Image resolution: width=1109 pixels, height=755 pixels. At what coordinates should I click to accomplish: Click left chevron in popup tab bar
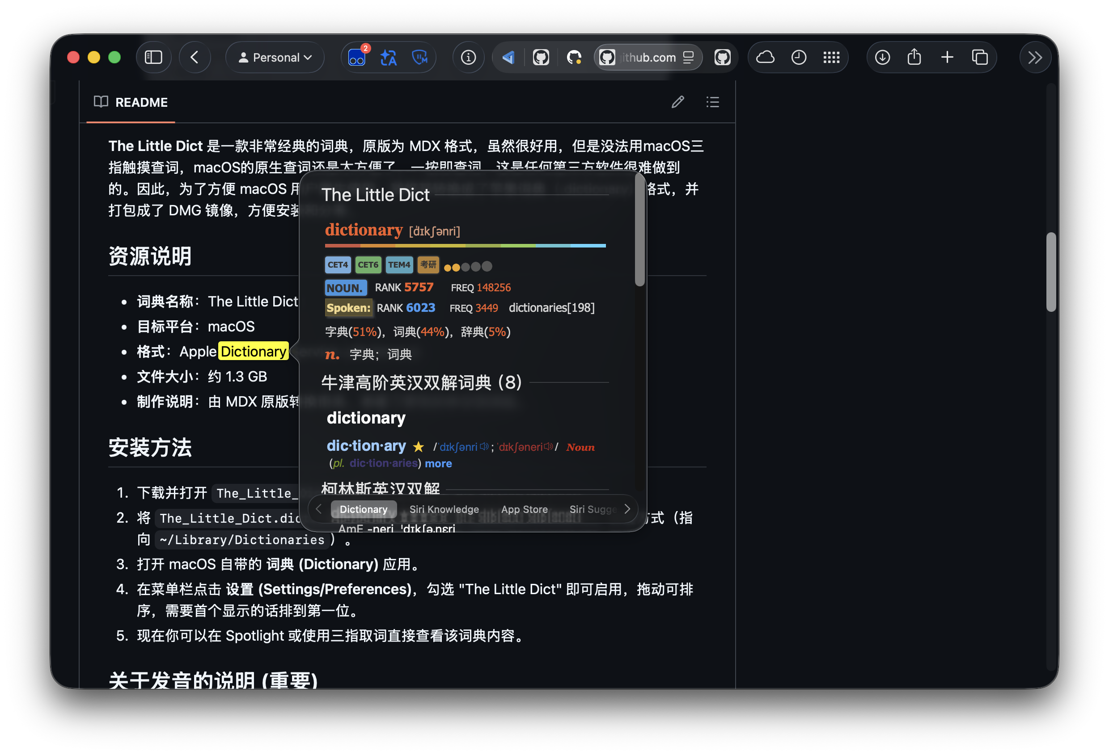click(x=319, y=509)
